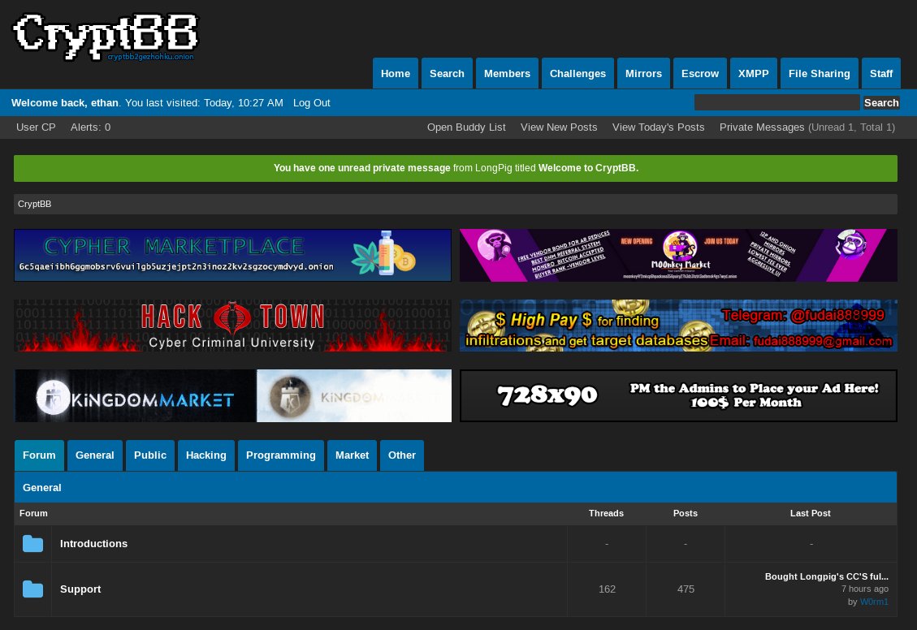This screenshot has height=630, width=917.
Task: Open the Introductions forum
Action: pyautogui.click(x=93, y=543)
